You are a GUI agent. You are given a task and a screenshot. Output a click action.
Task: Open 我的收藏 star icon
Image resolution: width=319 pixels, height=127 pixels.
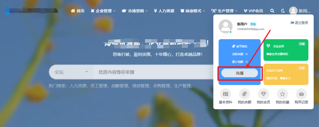pos(282,94)
